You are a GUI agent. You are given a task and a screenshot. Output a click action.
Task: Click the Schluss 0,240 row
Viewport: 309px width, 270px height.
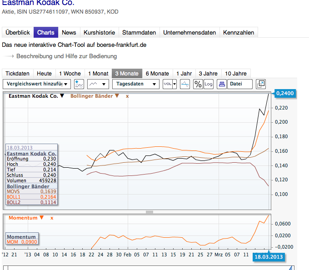(31, 175)
